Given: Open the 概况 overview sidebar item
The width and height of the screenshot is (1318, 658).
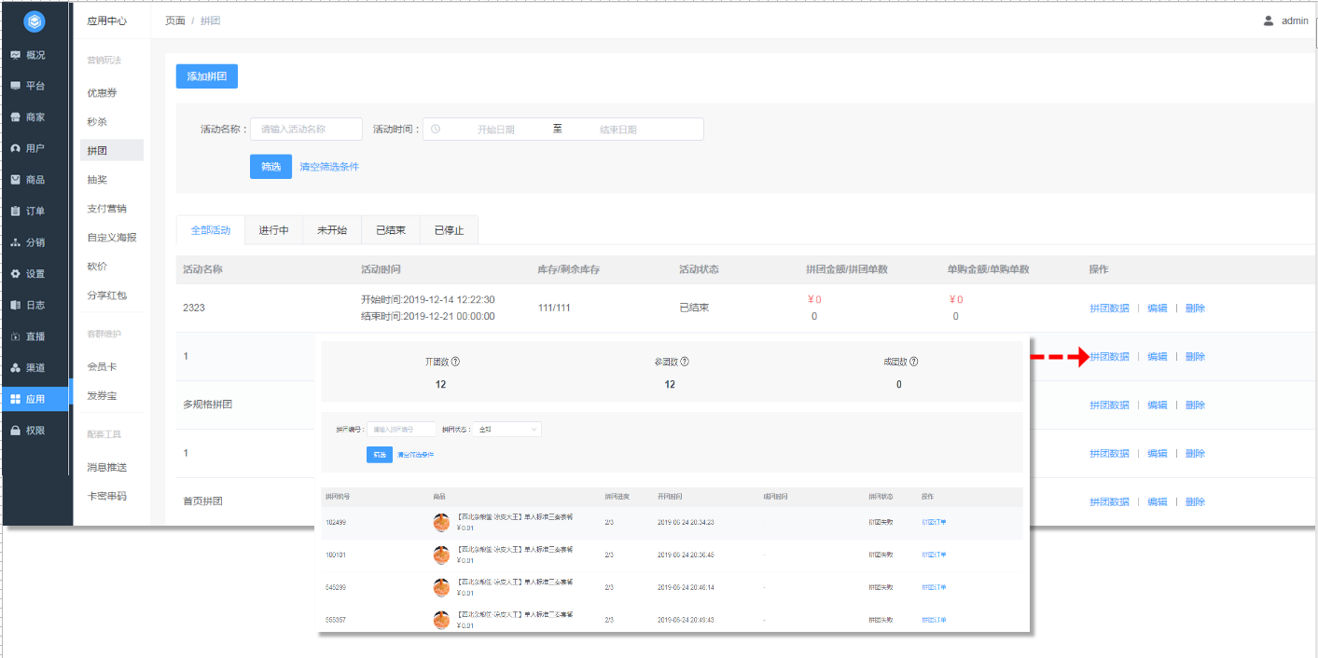Looking at the screenshot, I should pos(35,55).
